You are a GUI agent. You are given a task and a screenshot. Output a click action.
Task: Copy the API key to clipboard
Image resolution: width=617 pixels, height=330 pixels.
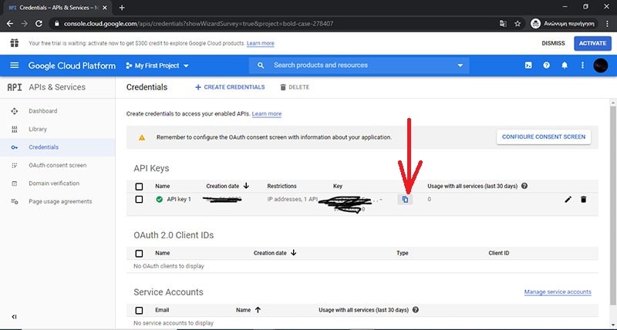pos(405,200)
